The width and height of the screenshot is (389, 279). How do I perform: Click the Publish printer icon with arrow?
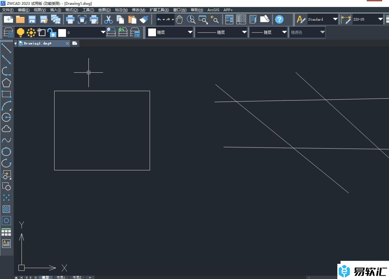(94, 19)
